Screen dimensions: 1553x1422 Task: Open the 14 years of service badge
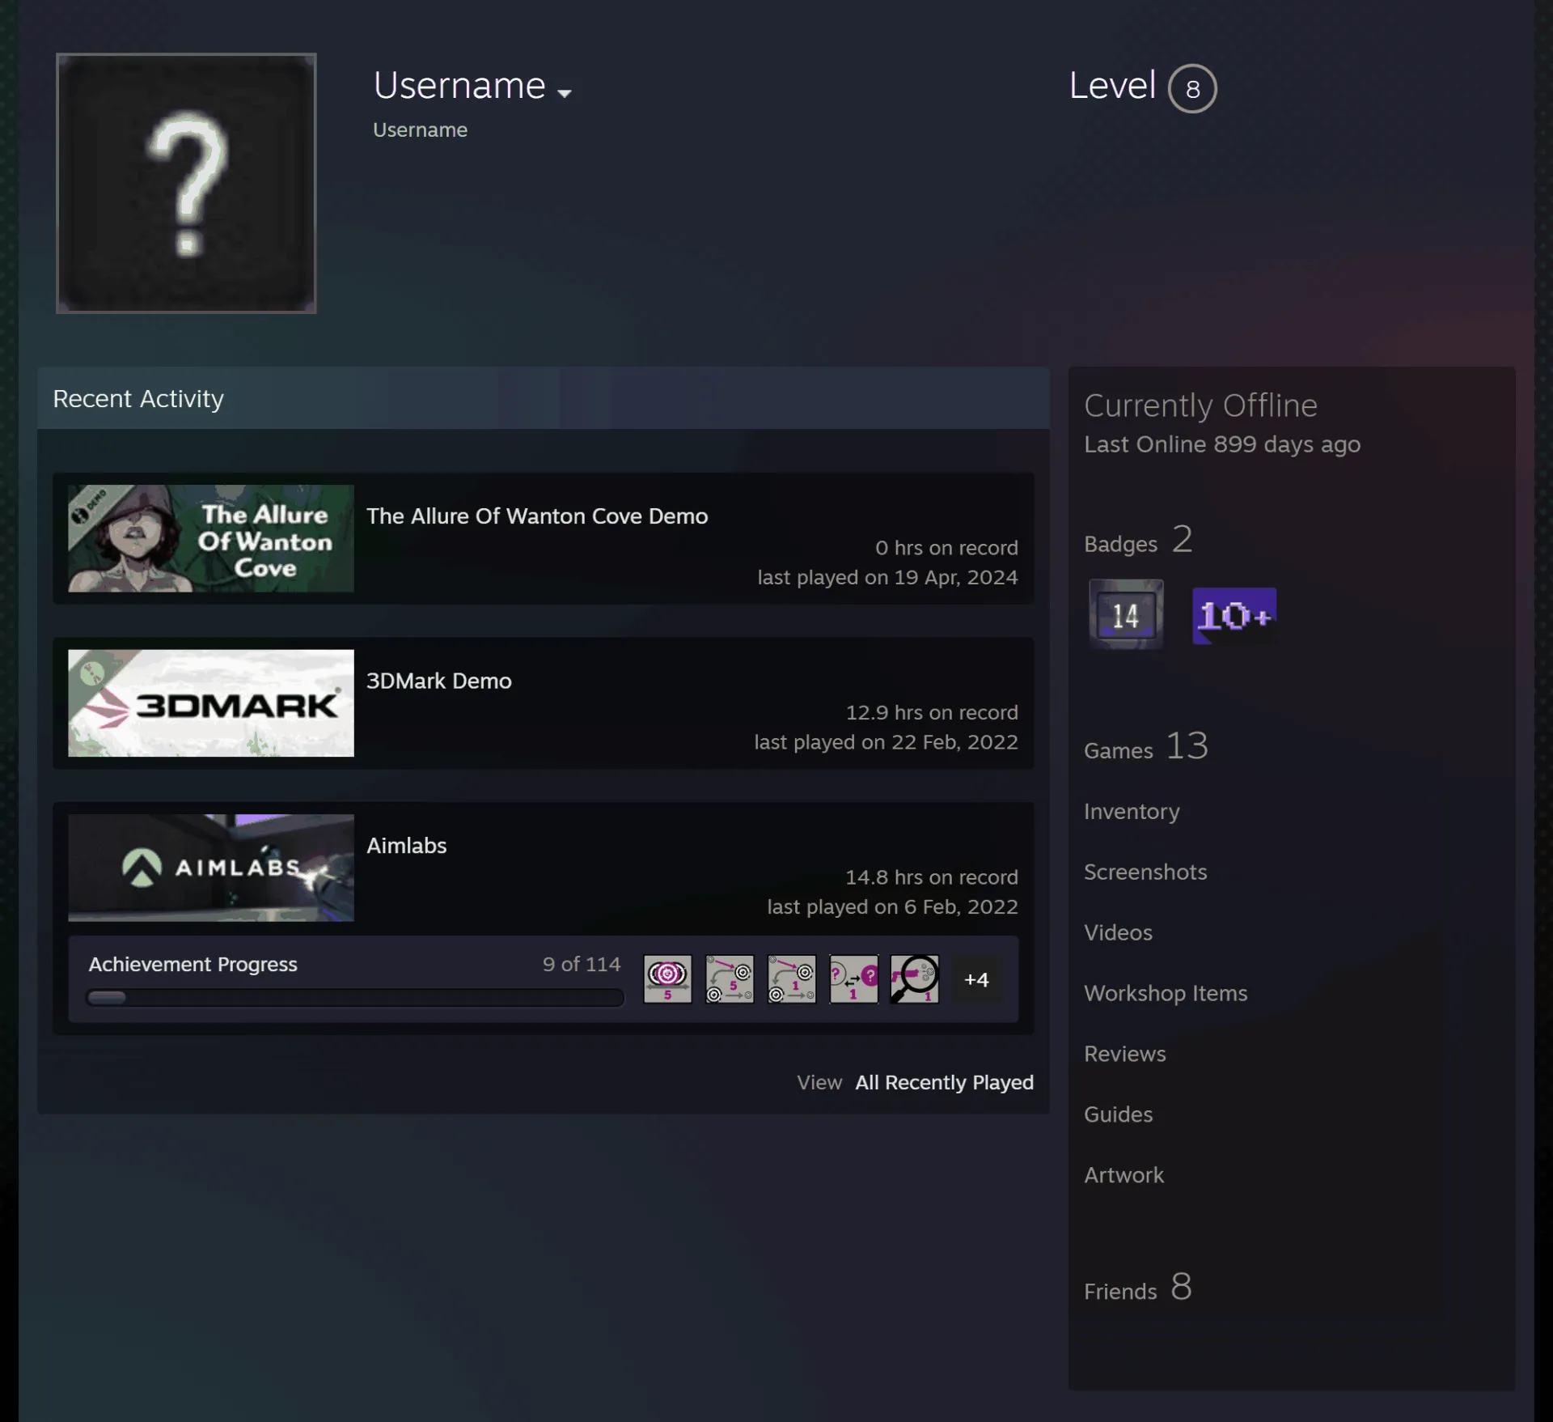tap(1126, 615)
